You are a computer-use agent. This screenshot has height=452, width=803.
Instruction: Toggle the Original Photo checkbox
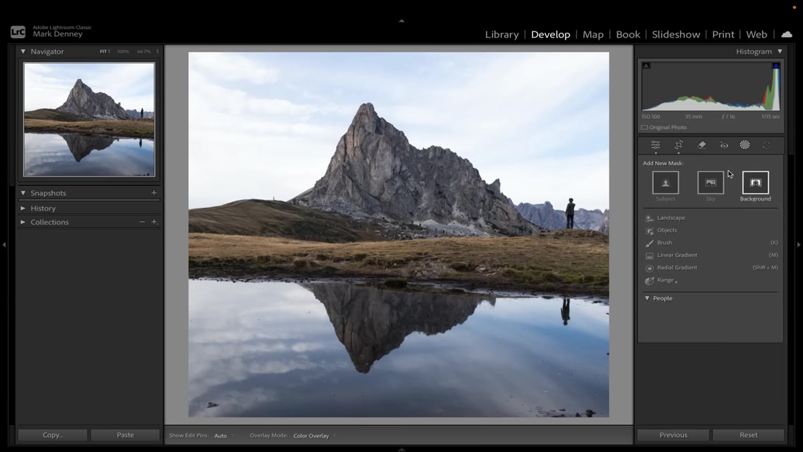click(x=644, y=128)
